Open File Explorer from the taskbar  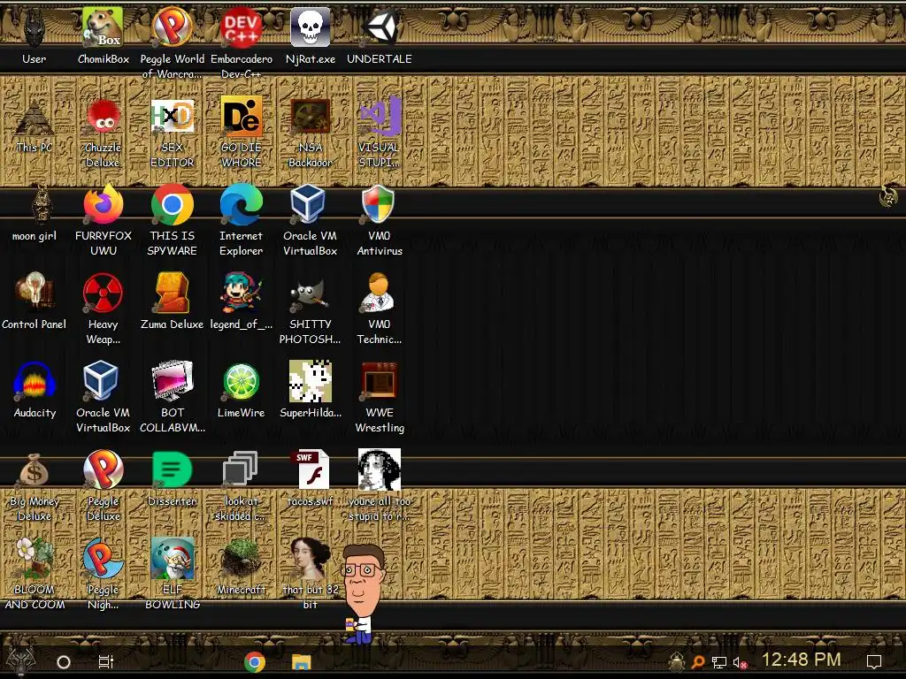click(301, 662)
